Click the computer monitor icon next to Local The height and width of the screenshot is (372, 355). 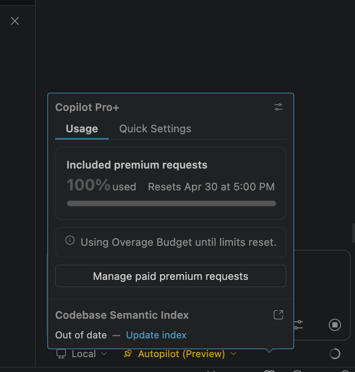point(61,354)
